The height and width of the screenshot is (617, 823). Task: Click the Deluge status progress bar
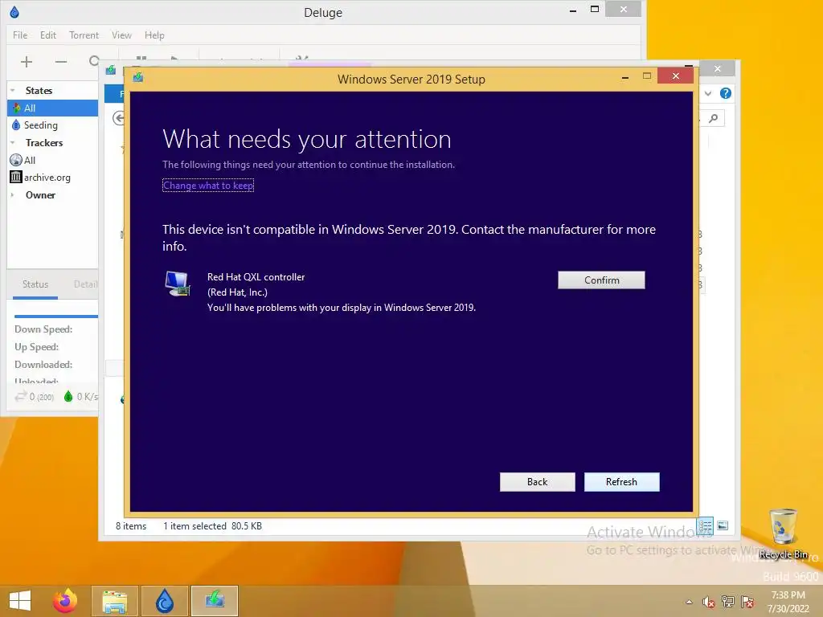coord(56,317)
